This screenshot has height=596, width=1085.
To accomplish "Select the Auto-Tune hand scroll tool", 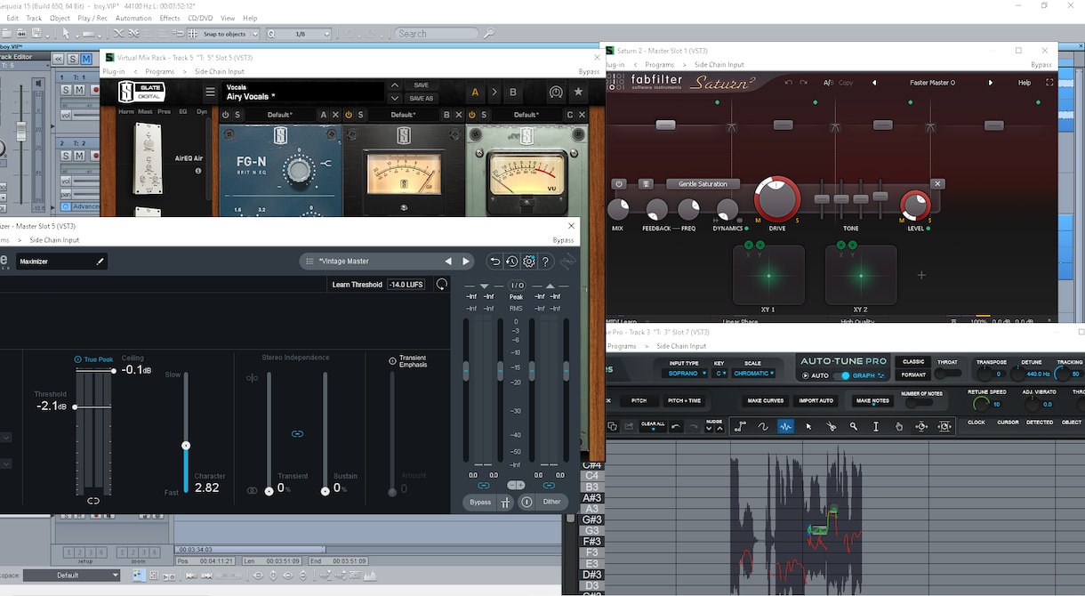I will (899, 427).
